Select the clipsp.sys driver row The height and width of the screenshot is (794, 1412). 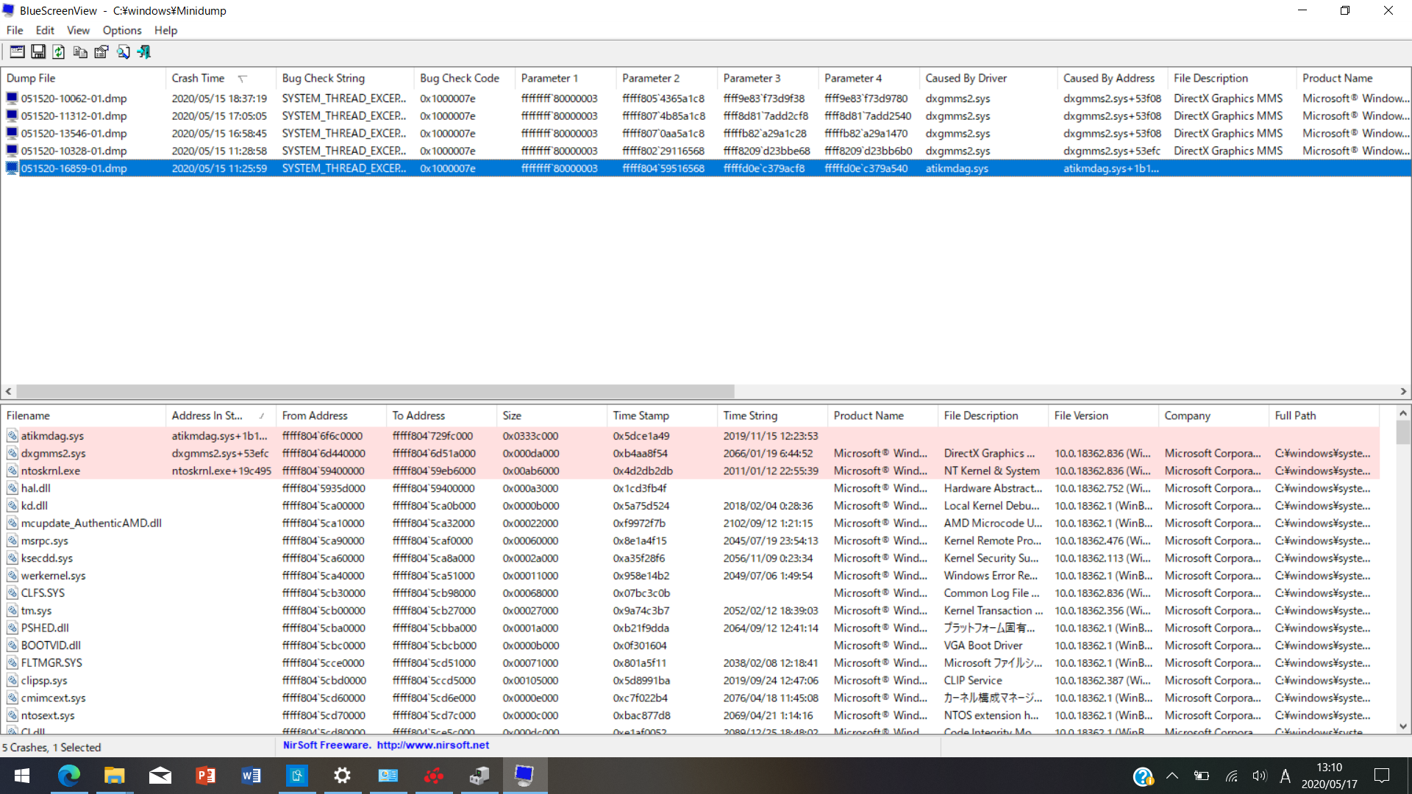[x=690, y=681]
